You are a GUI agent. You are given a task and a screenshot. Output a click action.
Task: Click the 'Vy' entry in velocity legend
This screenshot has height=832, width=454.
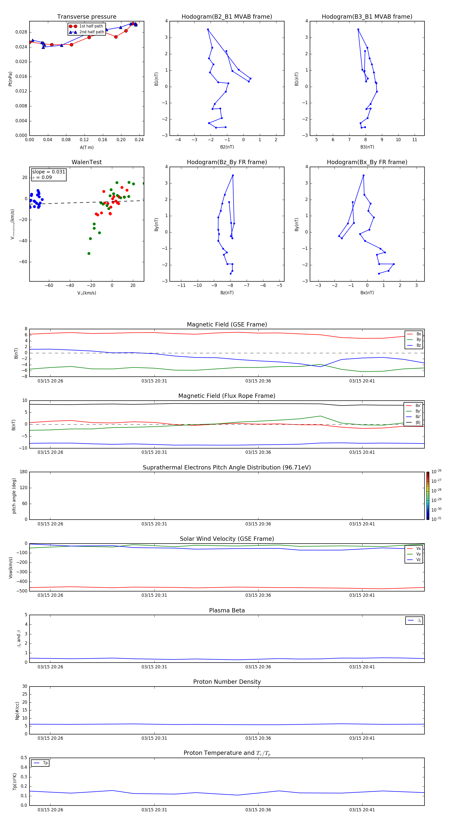414,554
